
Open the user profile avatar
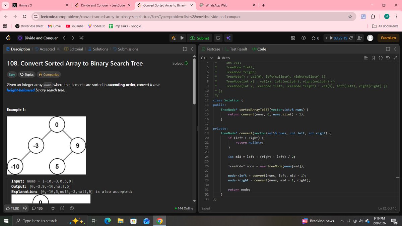pyautogui.click(x=370, y=38)
